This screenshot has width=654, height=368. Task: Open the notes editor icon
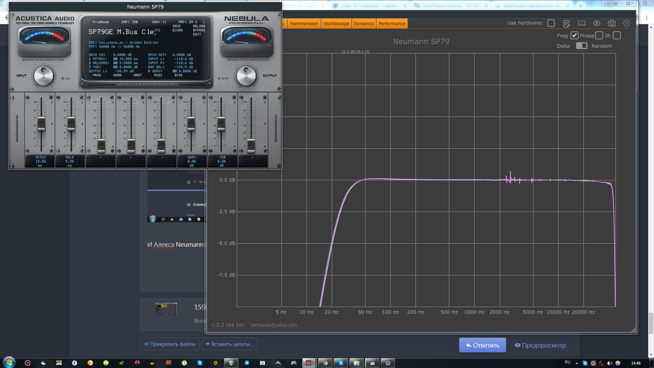[x=566, y=24]
